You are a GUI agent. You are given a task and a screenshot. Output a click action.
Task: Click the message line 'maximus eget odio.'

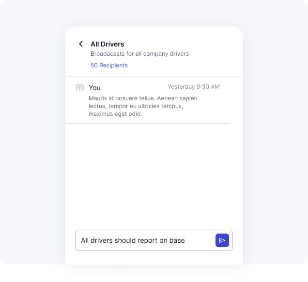[115, 114]
